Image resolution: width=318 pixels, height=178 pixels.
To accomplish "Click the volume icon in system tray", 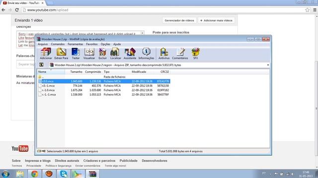I will pos(293,174).
